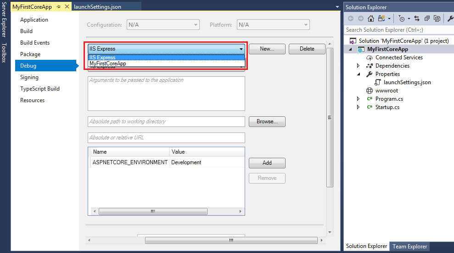
Task: Open the Switch Views dropdown arrow
Action: (389, 19)
